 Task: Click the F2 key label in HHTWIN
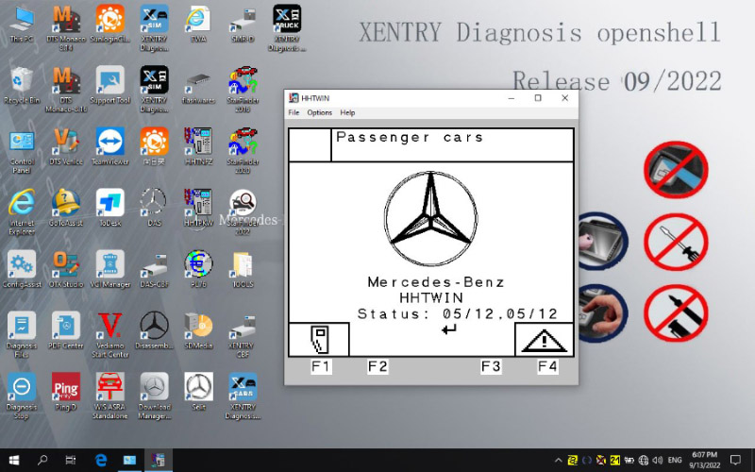[x=377, y=366]
